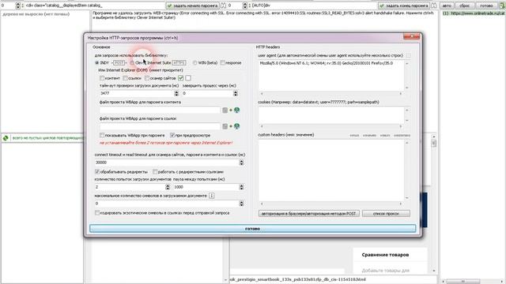Viewport: 506px width, 284px height.
Task: Click 'задать начало парсинга' toolbar button
Action: coord(192,6)
